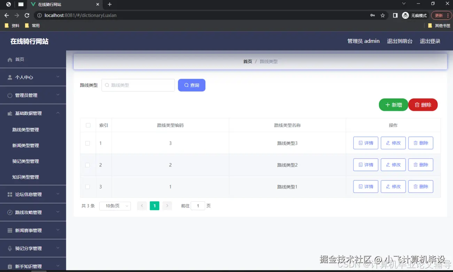Image resolution: width=453 pixels, height=272 pixels.
Task: Click the site info icon before localhost
Action: point(39,15)
